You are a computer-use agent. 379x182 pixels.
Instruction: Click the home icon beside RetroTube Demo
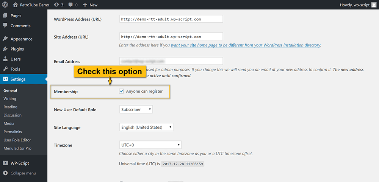point(15,5)
